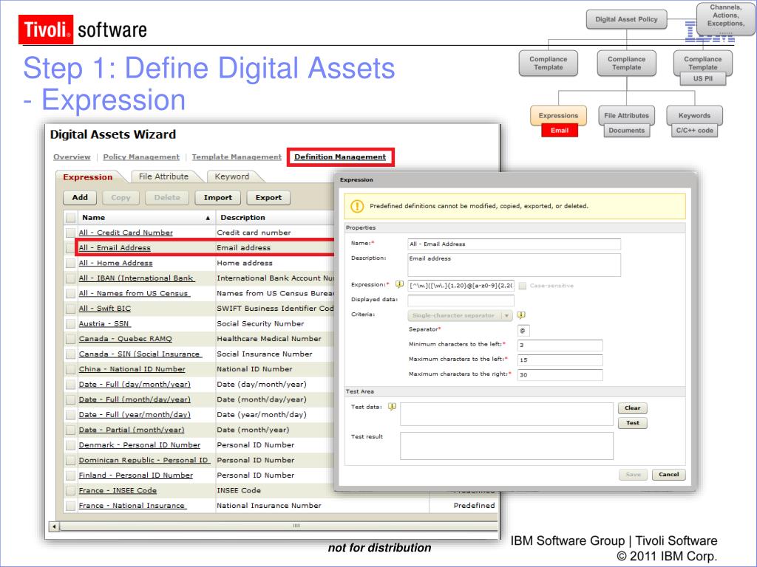Open Policy Management section
Image resolution: width=757 pixels, height=567 pixels.
(141, 157)
